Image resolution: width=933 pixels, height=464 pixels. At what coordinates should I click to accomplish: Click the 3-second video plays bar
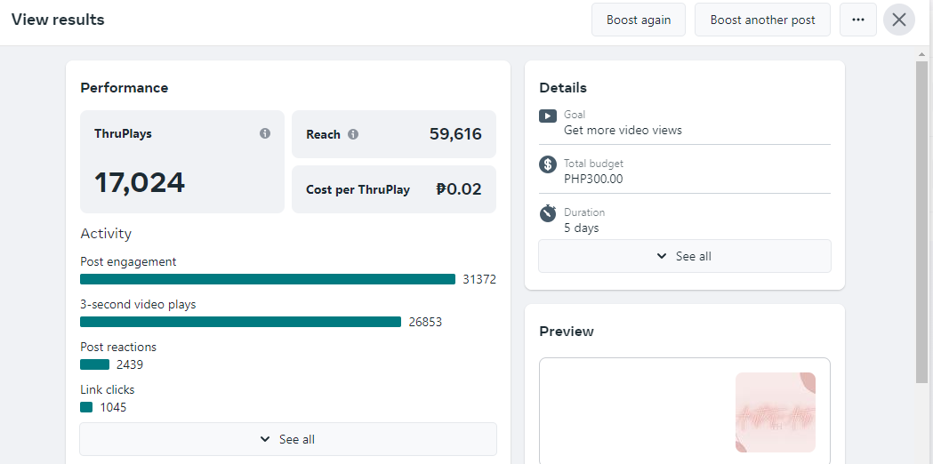(x=240, y=322)
